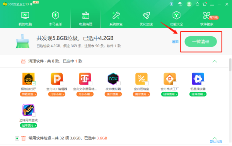Open the 我的电脑 monitor icon
The image size is (232, 146).
[x=25, y=15]
